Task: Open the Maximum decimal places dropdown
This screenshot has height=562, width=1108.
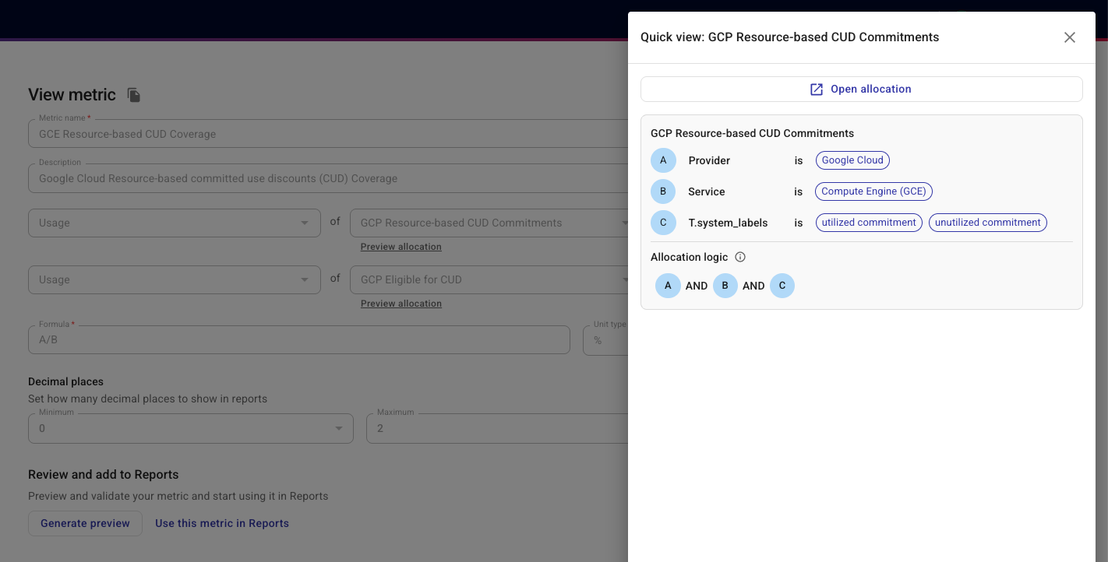Action: (497, 428)
